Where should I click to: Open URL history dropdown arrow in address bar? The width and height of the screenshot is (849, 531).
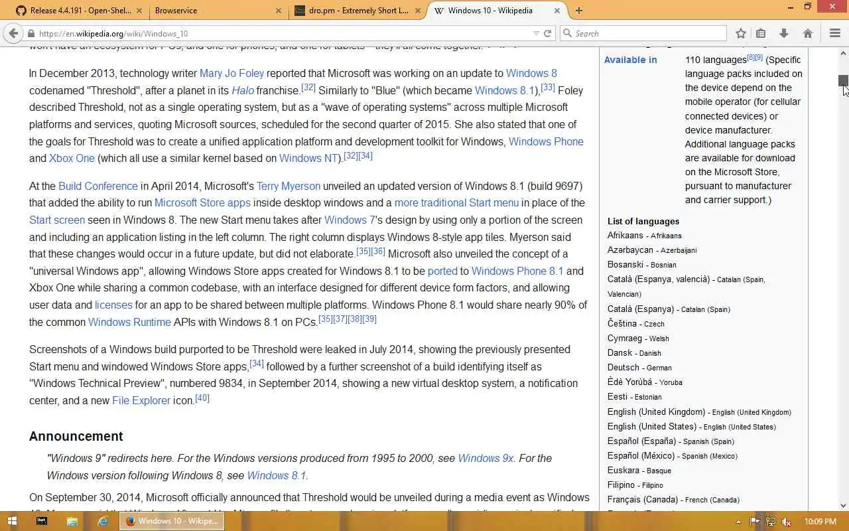(x=536, y=33)
